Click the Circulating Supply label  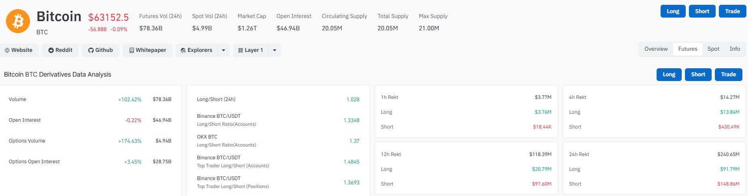tap(344, 16)
